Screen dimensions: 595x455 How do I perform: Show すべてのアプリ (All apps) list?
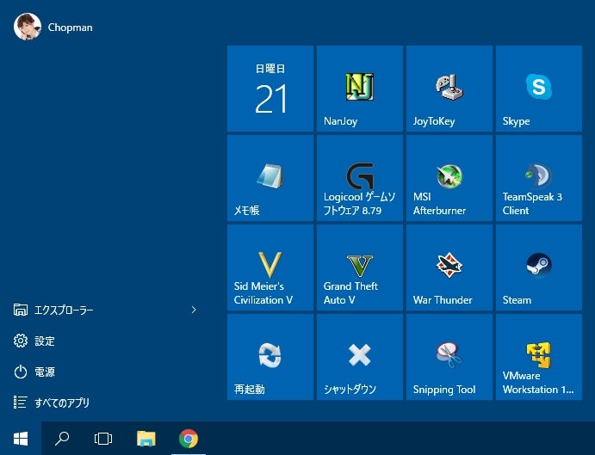click(x=60, y=403)
